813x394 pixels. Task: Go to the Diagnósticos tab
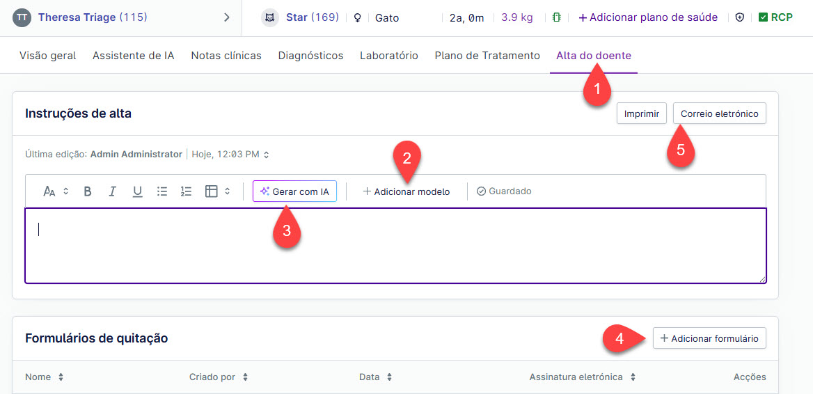click(310, 56)
